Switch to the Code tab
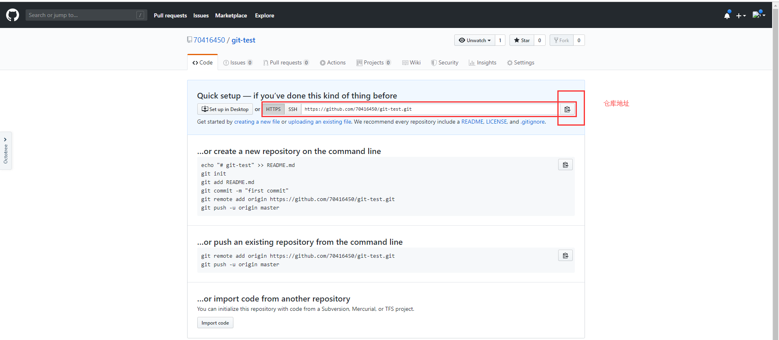The width and height of the screenshot is (779, 340). click(x=203, y=62)
